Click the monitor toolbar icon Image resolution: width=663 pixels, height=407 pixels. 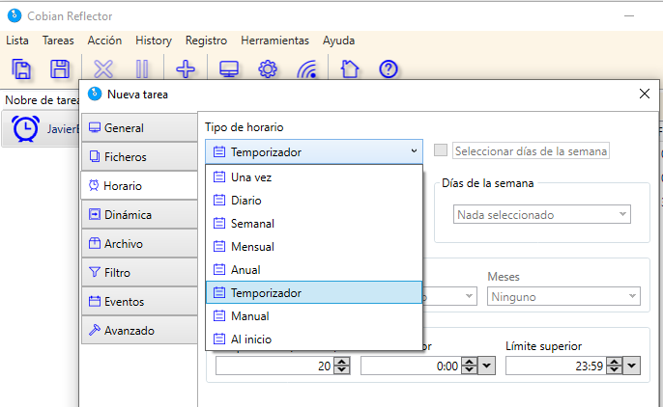pos(229,68)
